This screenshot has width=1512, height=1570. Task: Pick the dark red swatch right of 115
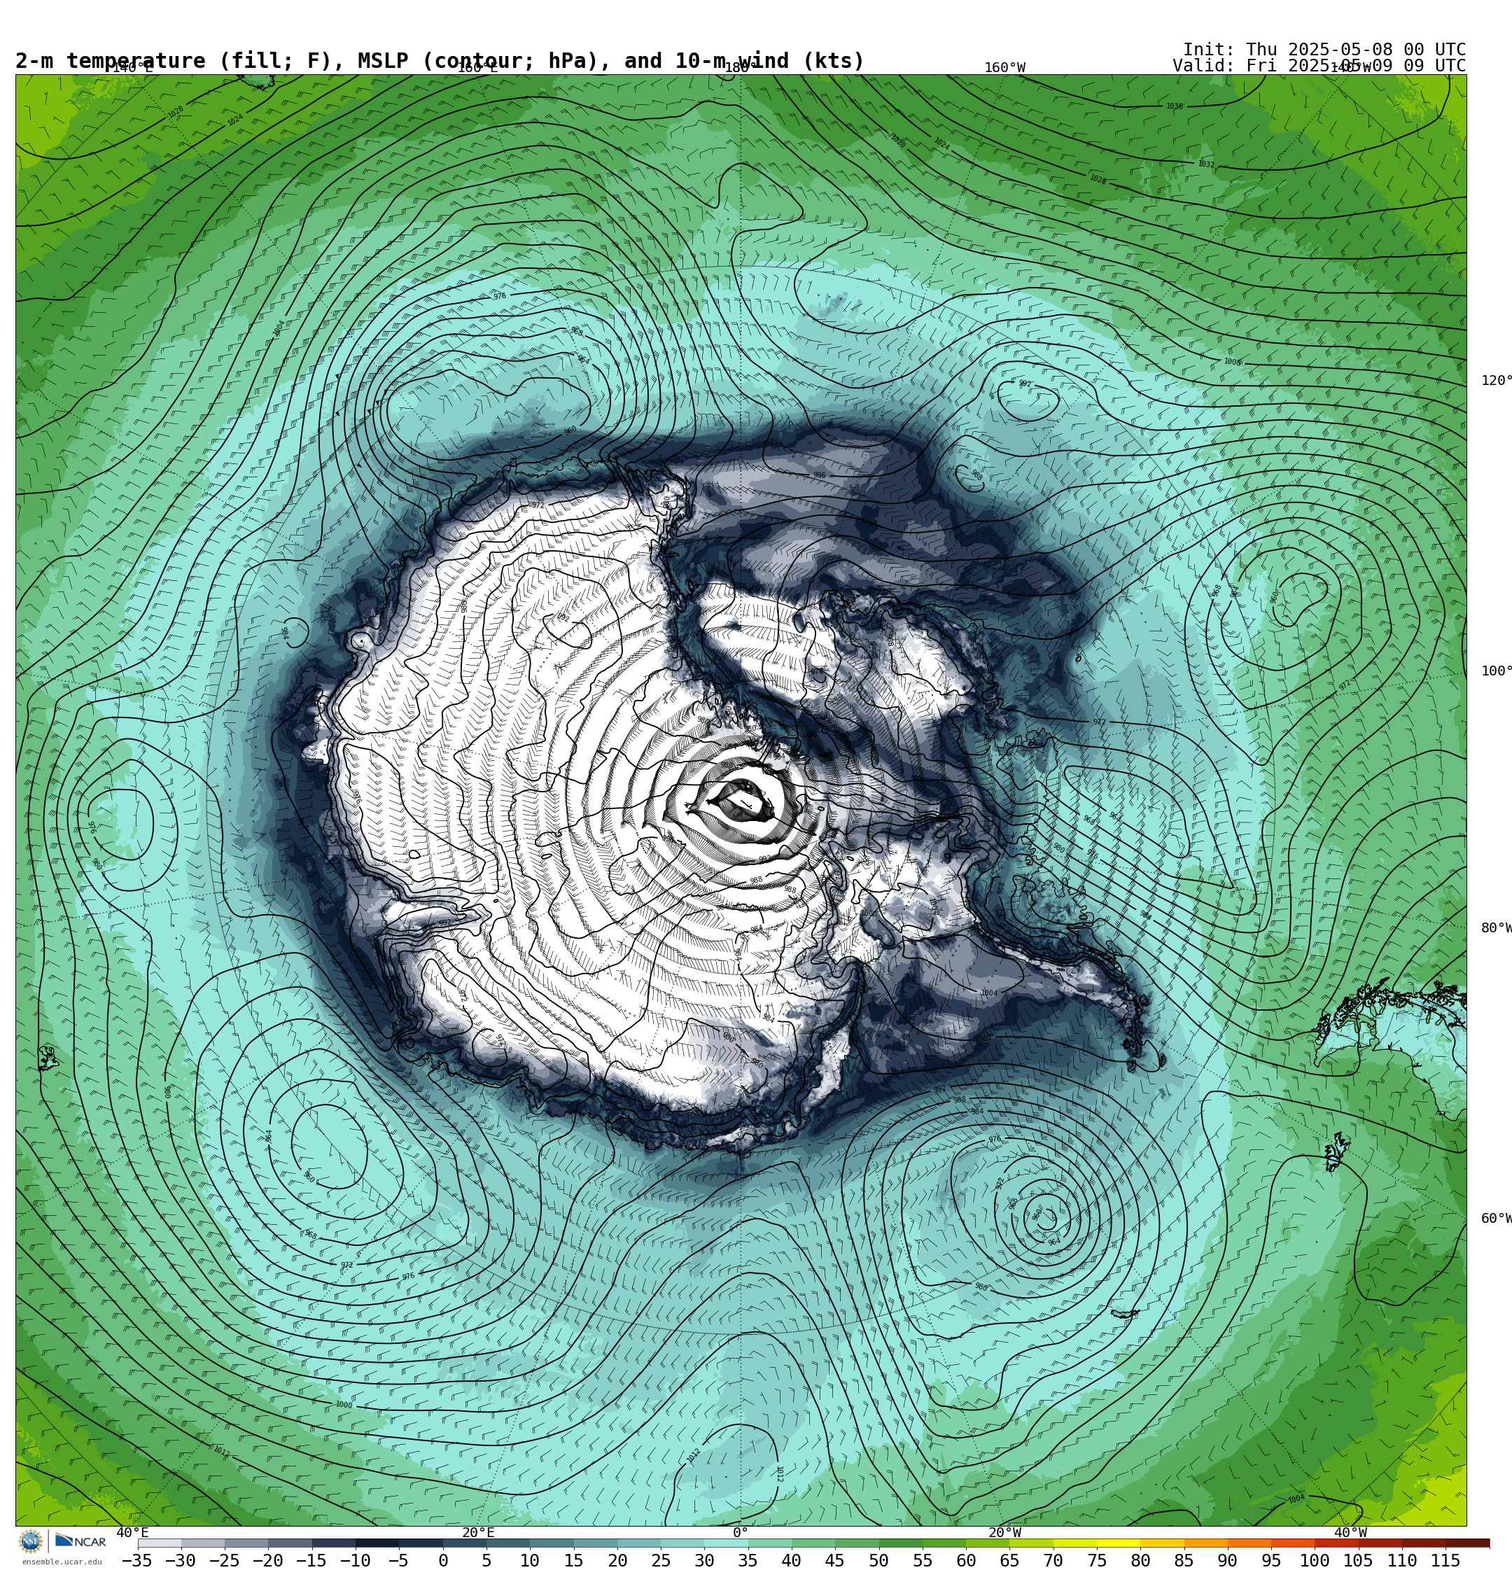click(1467, 1543)
